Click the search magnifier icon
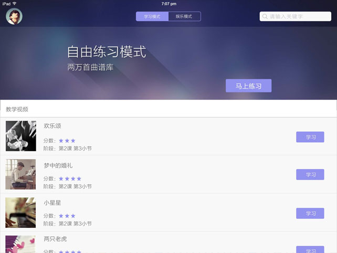This screenshot has height=253, width=337. click(x=265, y=17)
